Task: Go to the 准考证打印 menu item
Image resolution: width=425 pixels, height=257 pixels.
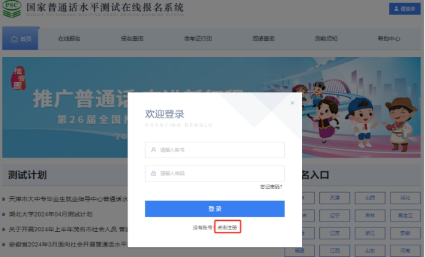Action: pyautogui.click(x=197, y=39)
